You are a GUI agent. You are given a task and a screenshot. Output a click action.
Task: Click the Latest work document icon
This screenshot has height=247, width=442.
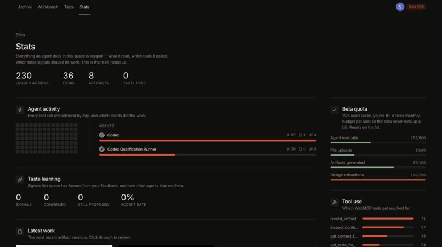click(20, 231)
